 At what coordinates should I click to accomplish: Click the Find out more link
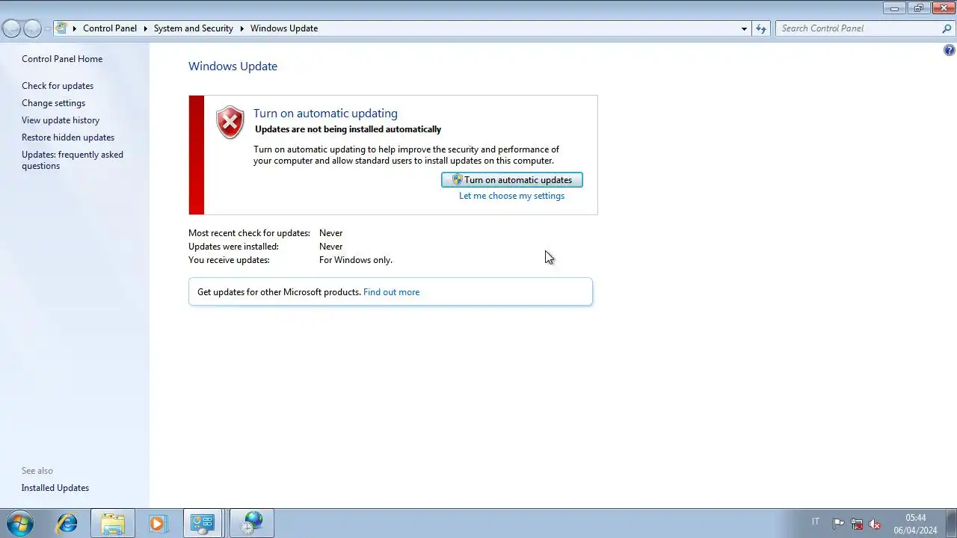coord(391,292)
